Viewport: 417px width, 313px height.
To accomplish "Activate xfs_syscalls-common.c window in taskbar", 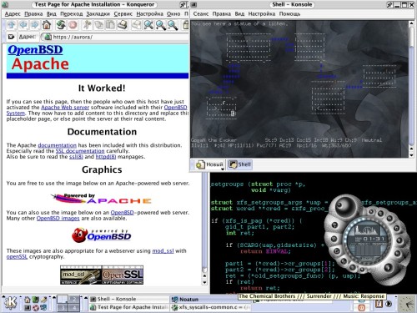I will click(x=211, y=307).
